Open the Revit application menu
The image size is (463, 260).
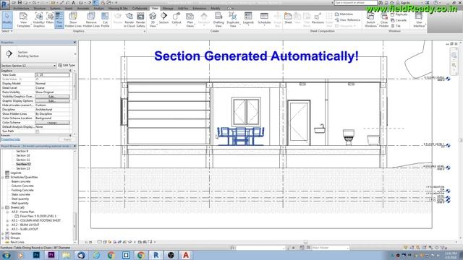pos(5,4)
